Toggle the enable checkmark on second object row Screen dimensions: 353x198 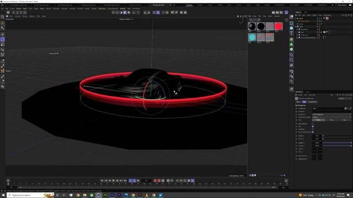pos(321,21)
